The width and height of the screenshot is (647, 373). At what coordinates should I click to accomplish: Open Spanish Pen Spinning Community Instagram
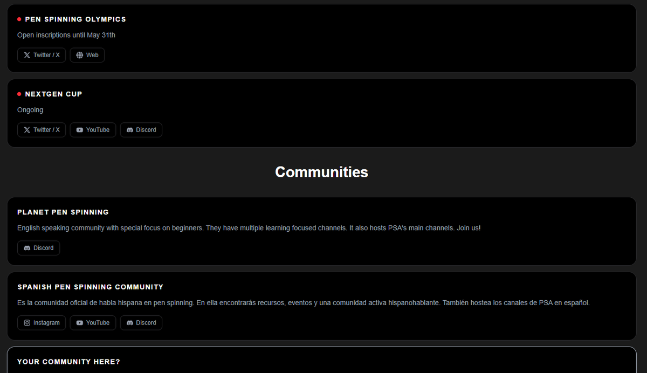point(42,323)
